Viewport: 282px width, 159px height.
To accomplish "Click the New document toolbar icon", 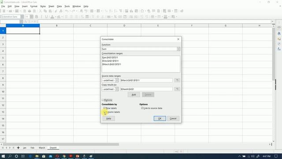I will point(4,11).
